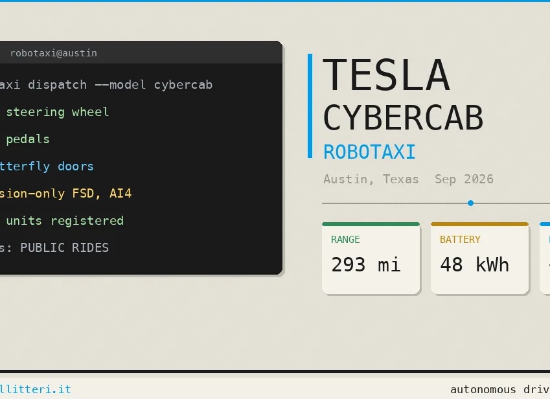This screenshot has height=399, width=550.
Task: Open the RANGE 293 mi card
Action: point(371,258)
